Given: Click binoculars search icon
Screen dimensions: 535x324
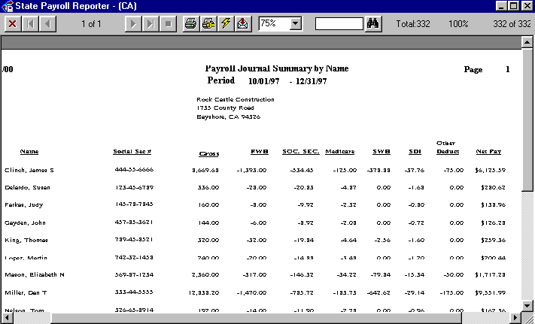Looking at the screenshot, I should (x=373, y=24).
